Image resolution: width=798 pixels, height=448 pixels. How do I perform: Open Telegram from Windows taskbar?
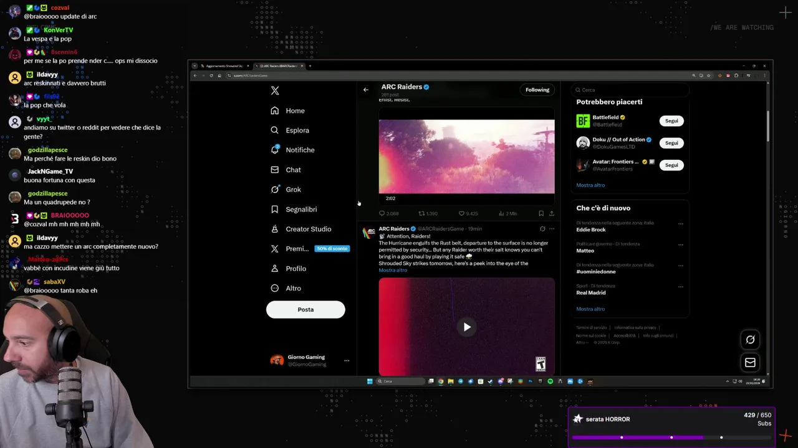coord(461,381)
